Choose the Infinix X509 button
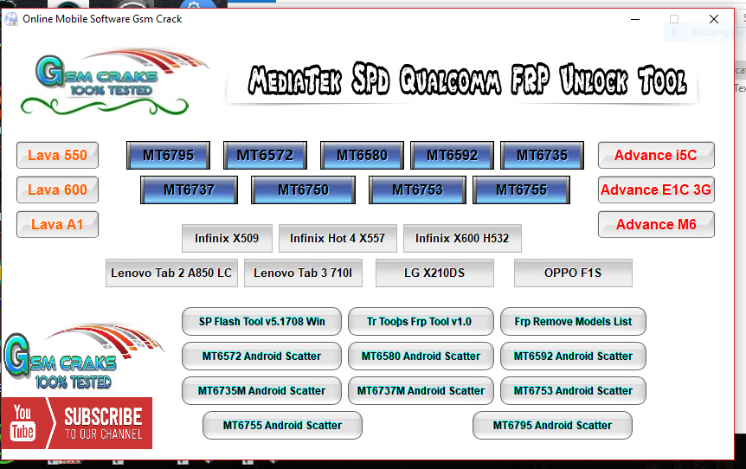746x469 pixels. [227, 238]
